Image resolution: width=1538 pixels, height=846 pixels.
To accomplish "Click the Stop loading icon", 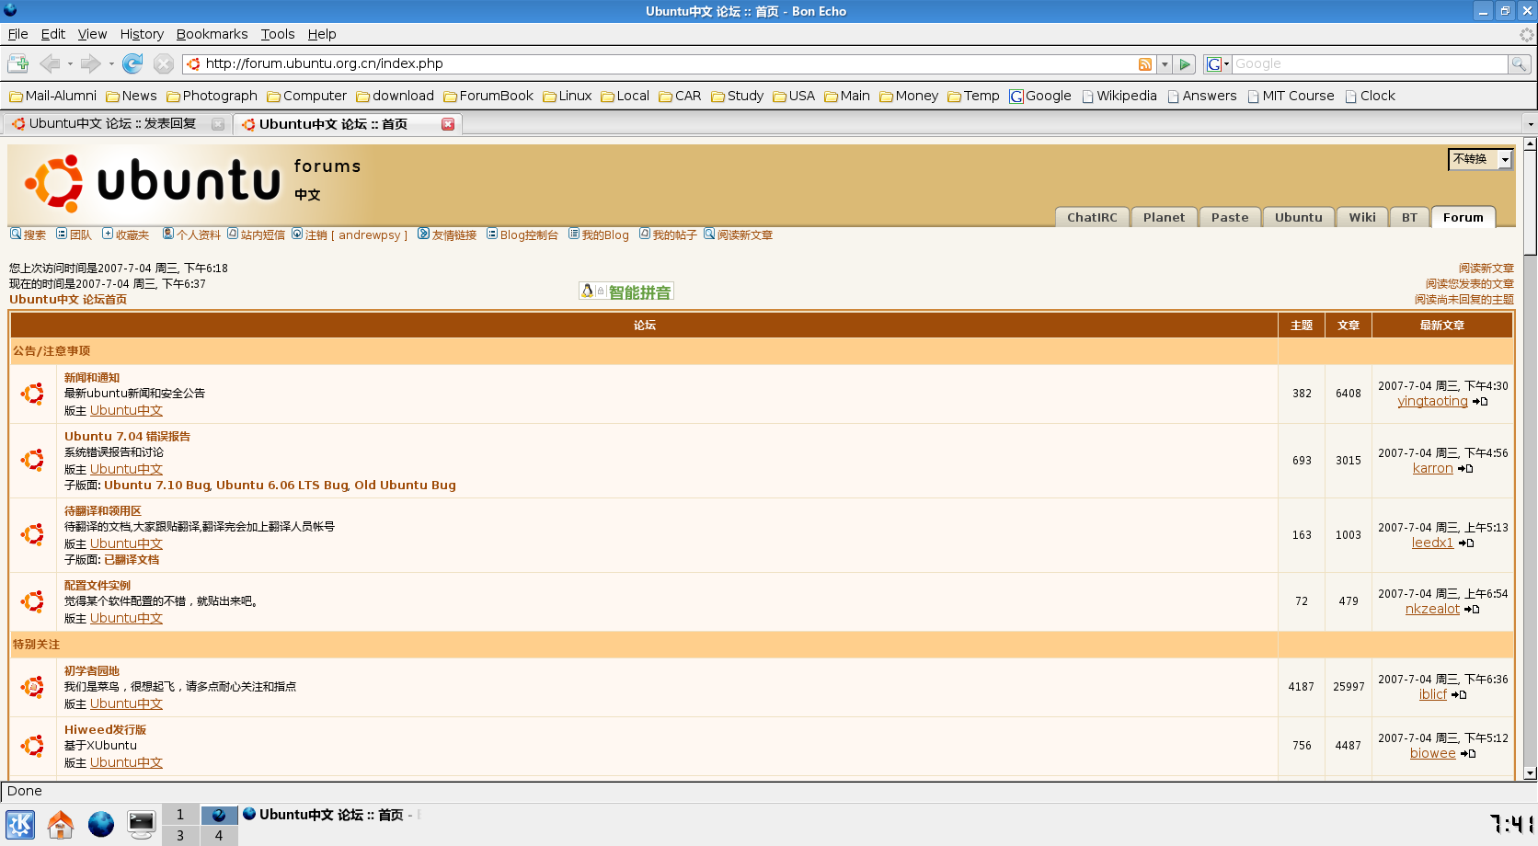I will [x=164, y=63].
